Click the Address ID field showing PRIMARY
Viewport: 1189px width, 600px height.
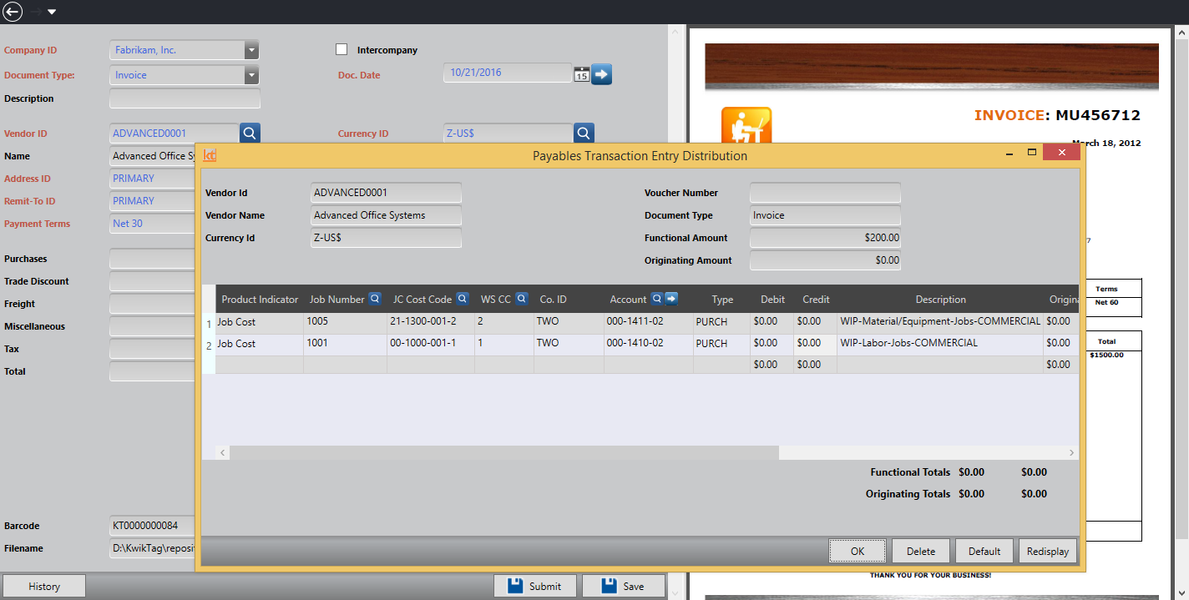pyautogui.click(x=153, y=179)
